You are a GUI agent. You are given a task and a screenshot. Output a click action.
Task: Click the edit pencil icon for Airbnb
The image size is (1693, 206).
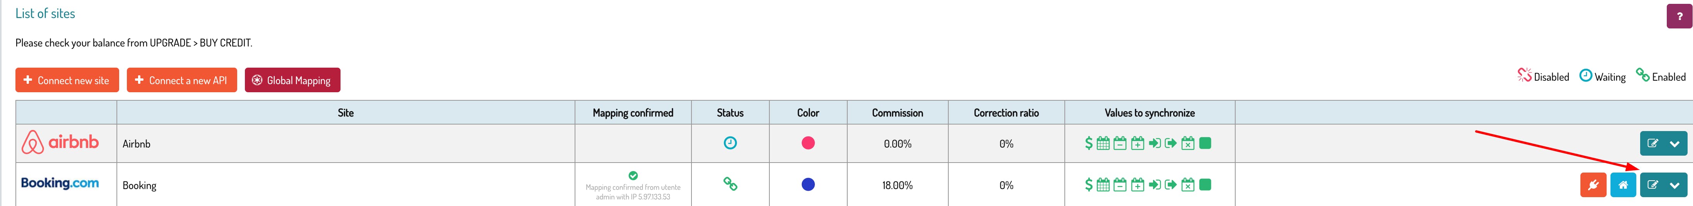[x=1652, y=143]
